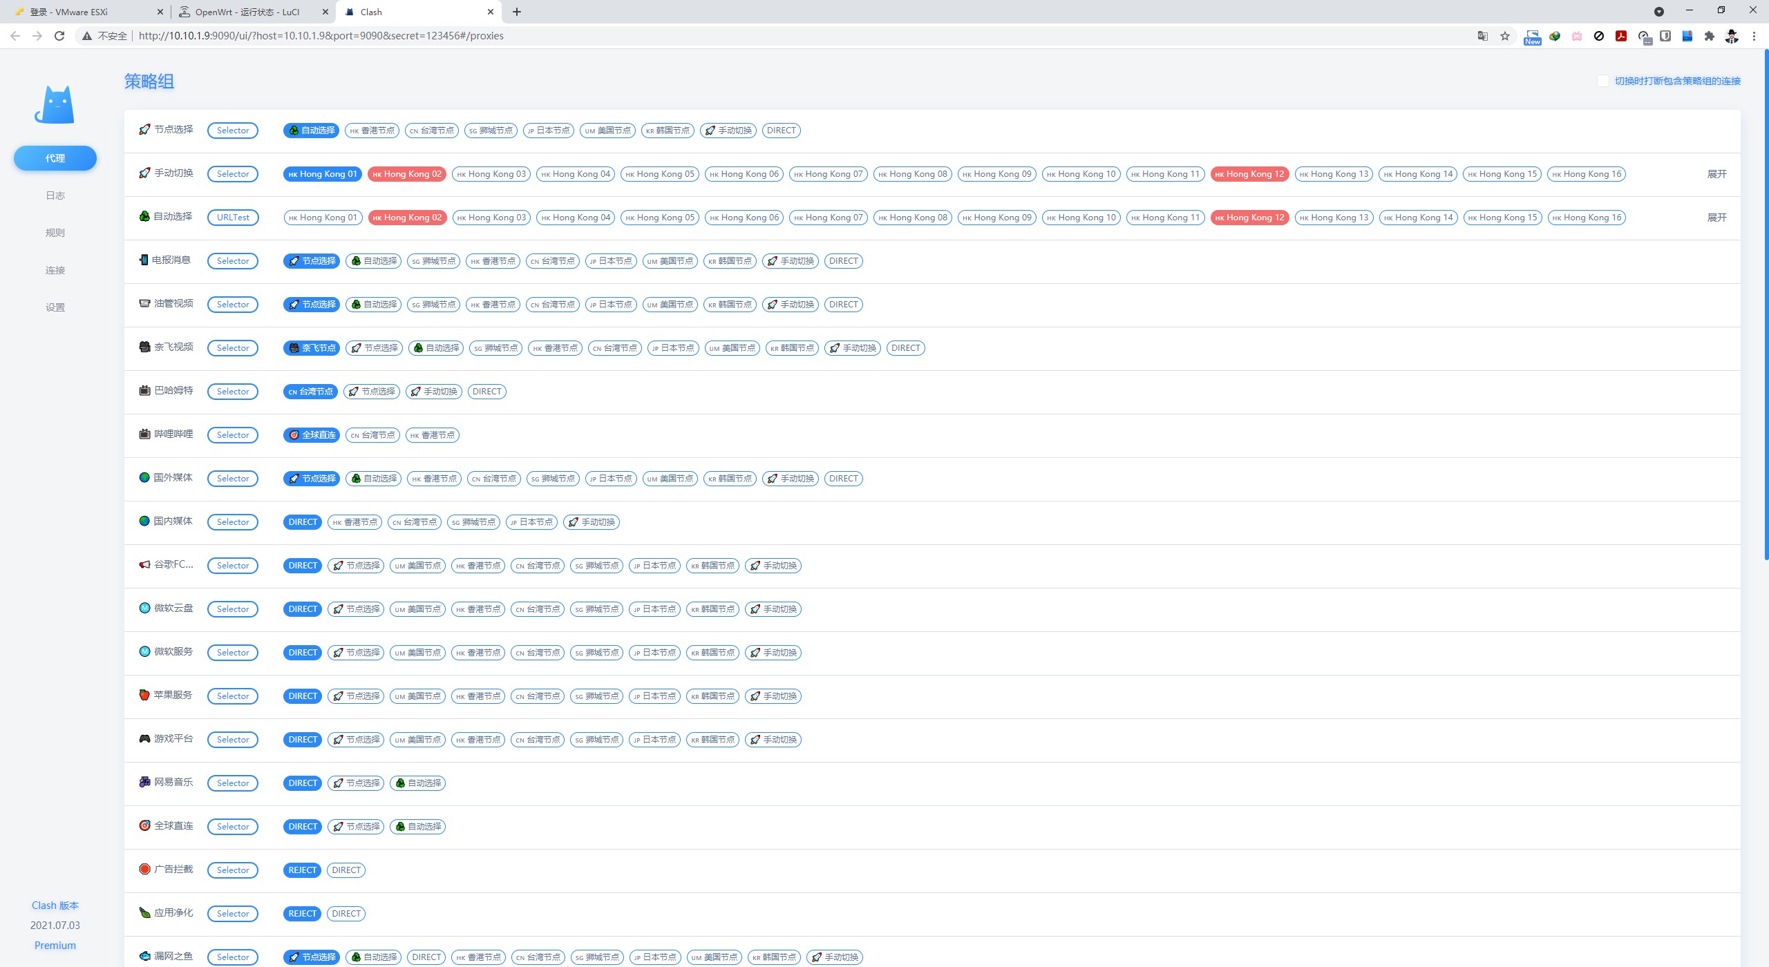Image resolution: width=1769 pixels, height=967 pixels.
Task: Click the browser address bar URL
Action: (321, 36)
